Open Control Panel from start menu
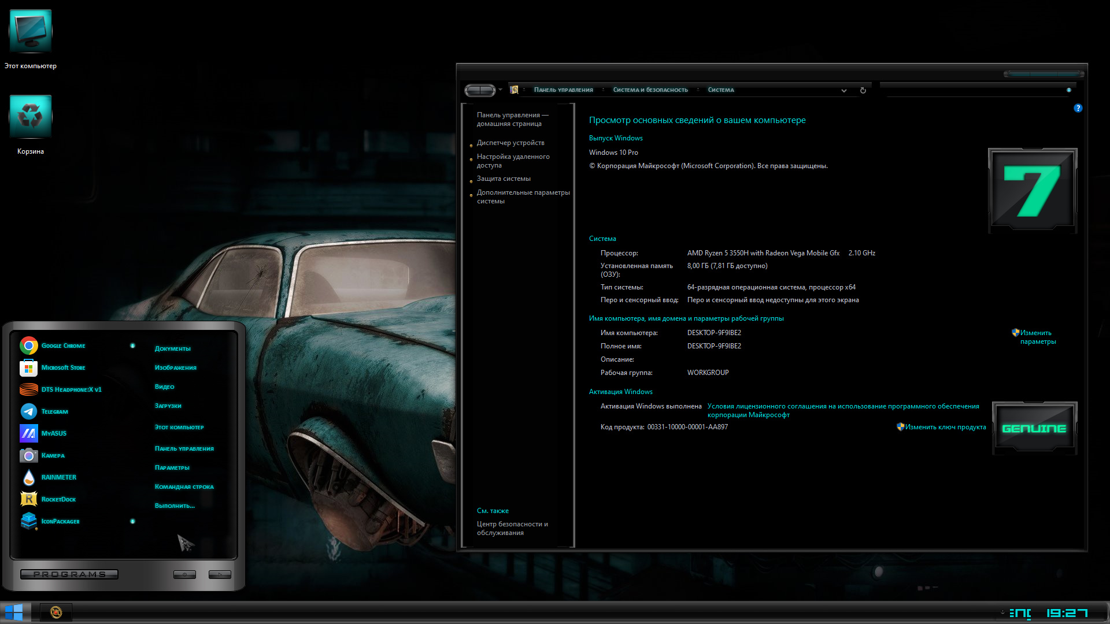 [x=184, y=448]
